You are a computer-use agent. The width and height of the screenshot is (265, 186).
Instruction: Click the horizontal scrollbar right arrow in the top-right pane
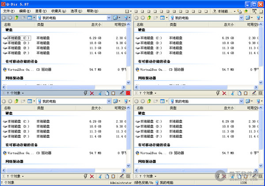(x=256, y=87)
